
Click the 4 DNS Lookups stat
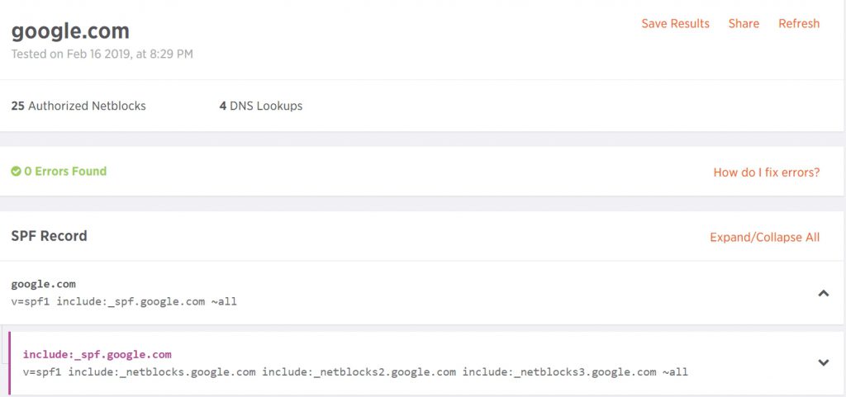click(x=260, y=106)
